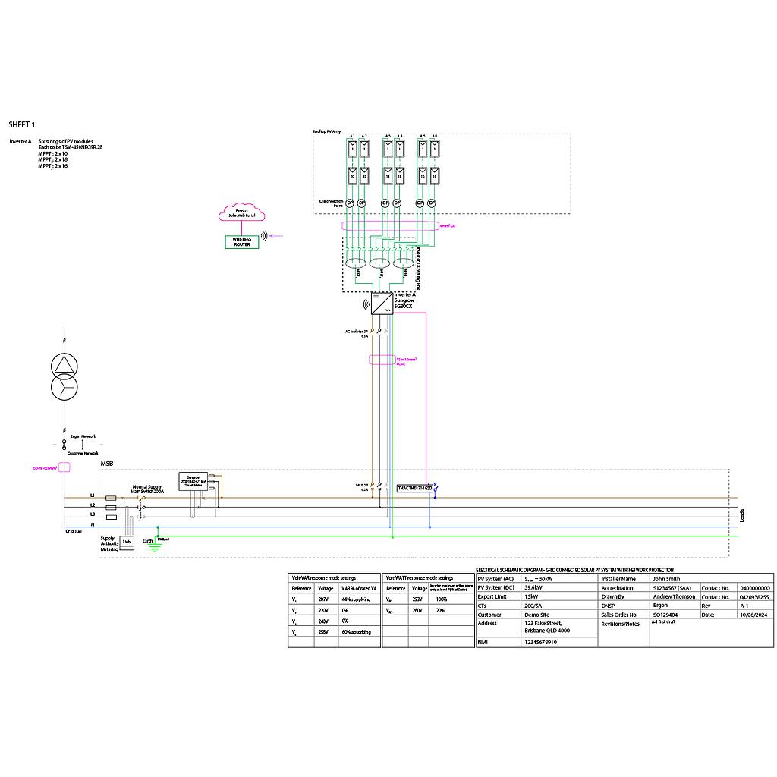This screenshot has width=777, height=777.
Task: Select the delta transformer winding circle
Action: (x=64, y=366)
